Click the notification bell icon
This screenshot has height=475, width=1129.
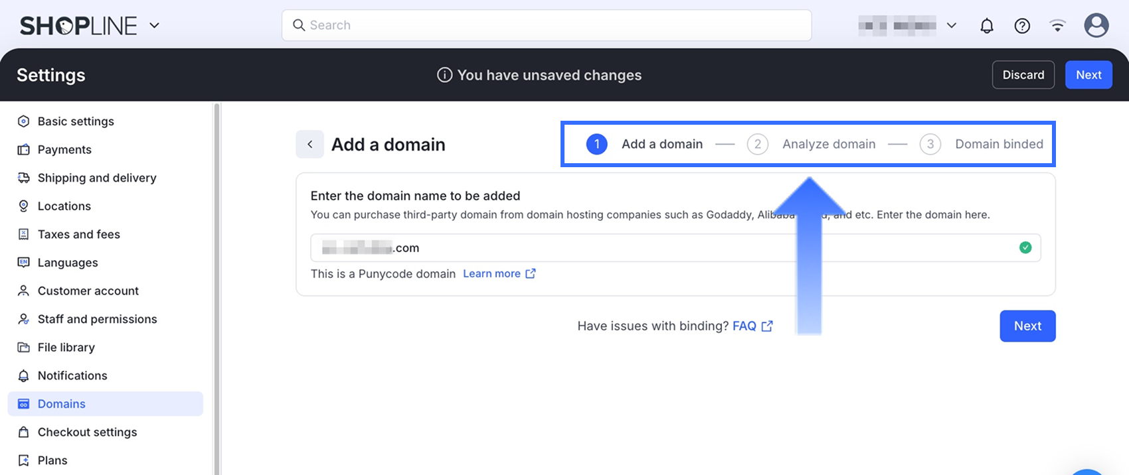(987, 26)
